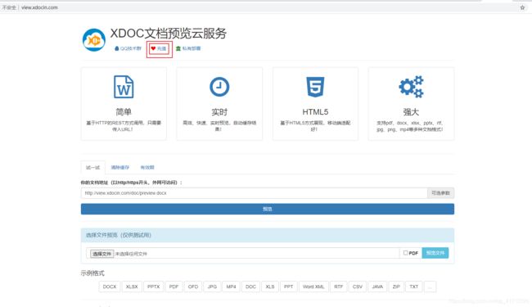Click the 可选参数 button
The image size is (532, 307).
(440, 193)
